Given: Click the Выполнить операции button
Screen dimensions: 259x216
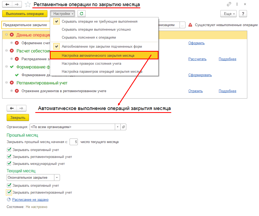Looking at the screenshot, I should [25, 14].
